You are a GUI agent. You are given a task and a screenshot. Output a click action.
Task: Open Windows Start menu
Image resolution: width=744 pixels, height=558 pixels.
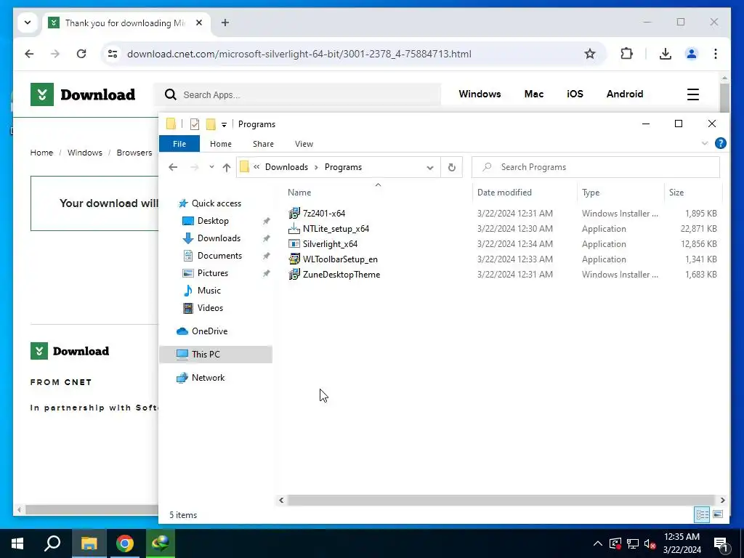tap(17, 543)
